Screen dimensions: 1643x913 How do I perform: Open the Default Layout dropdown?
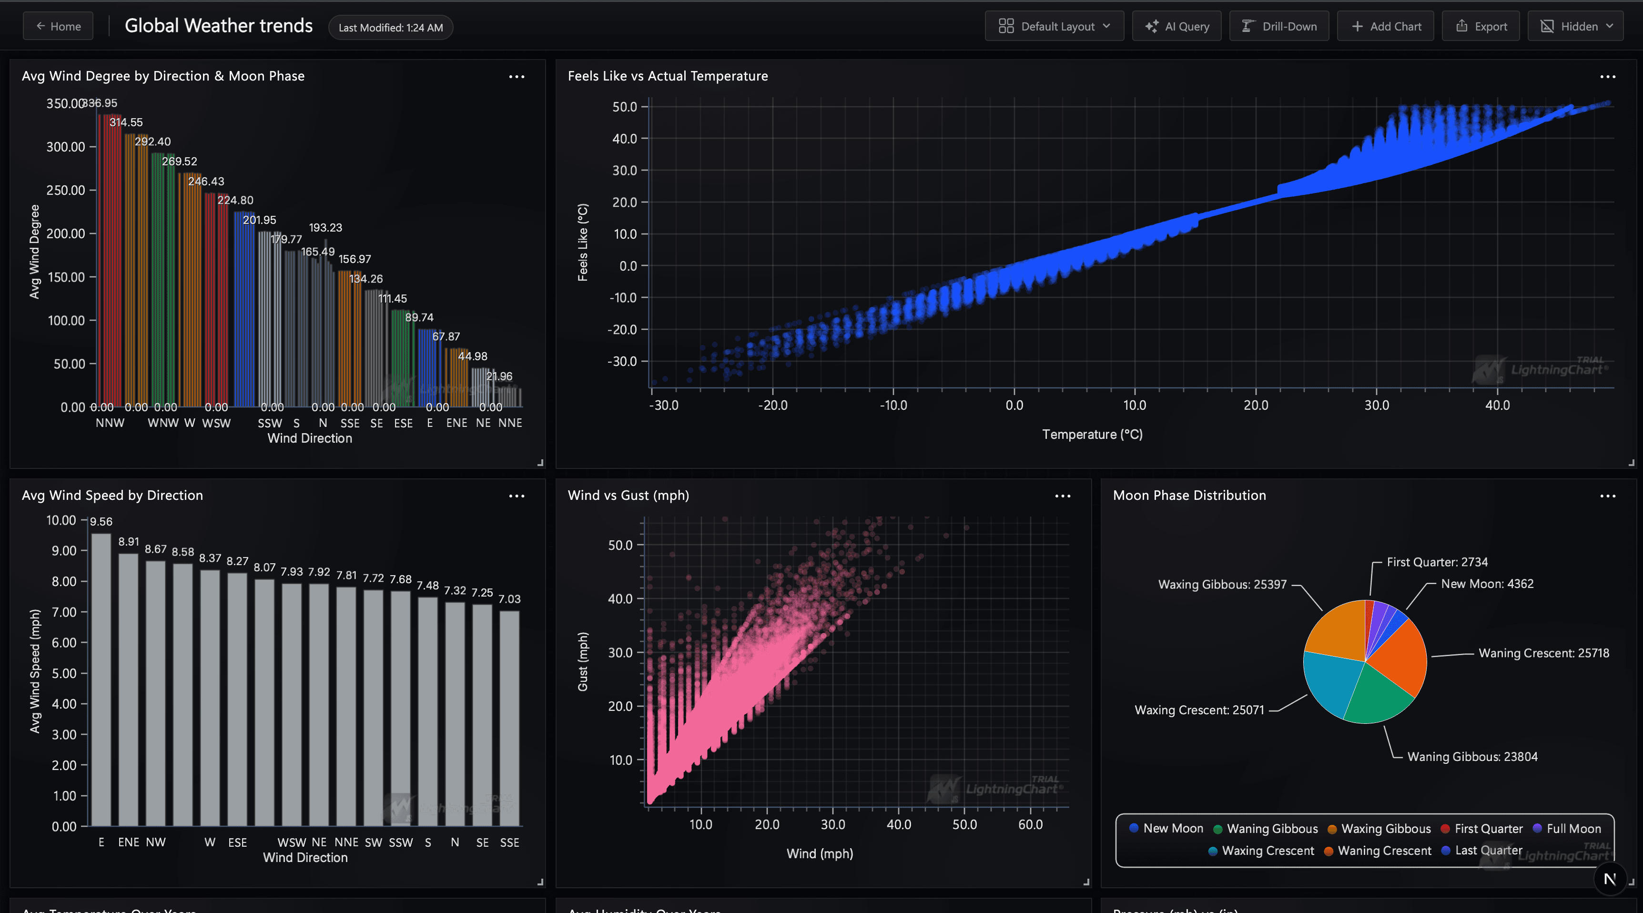point(1054,26)
